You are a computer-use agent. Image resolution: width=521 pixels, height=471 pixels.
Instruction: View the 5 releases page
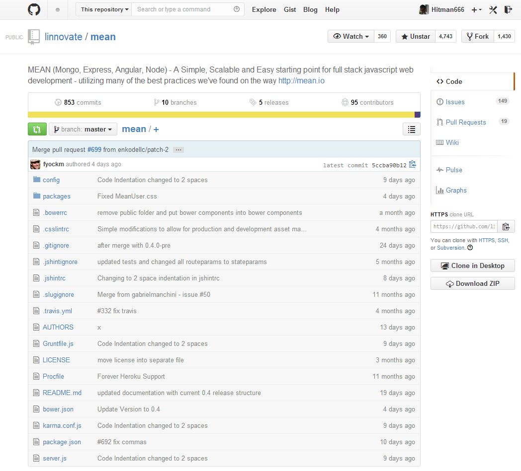[x=269, y=103]
